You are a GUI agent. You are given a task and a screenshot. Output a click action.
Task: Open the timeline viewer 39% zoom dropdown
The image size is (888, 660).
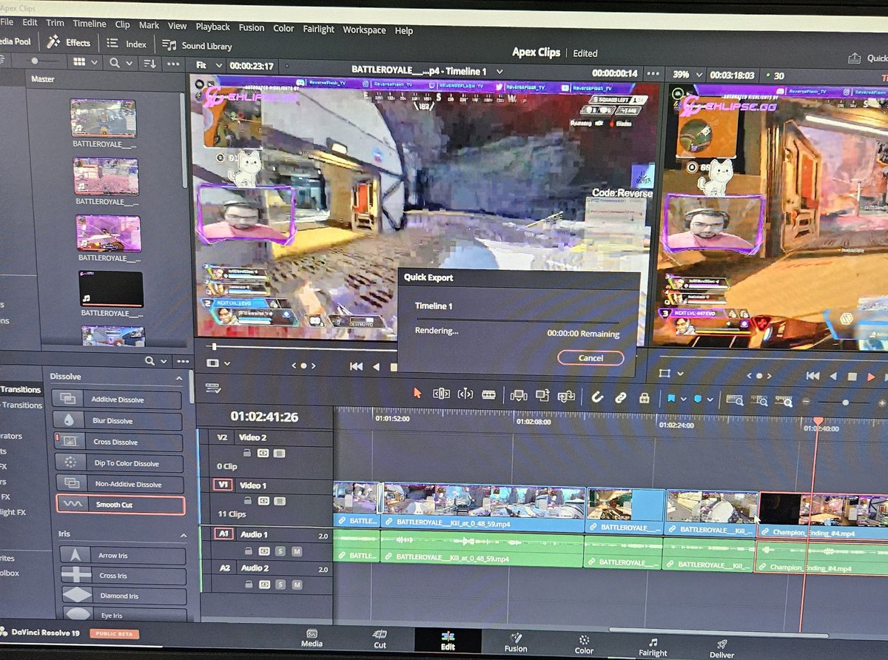click(x=686, y=75)
